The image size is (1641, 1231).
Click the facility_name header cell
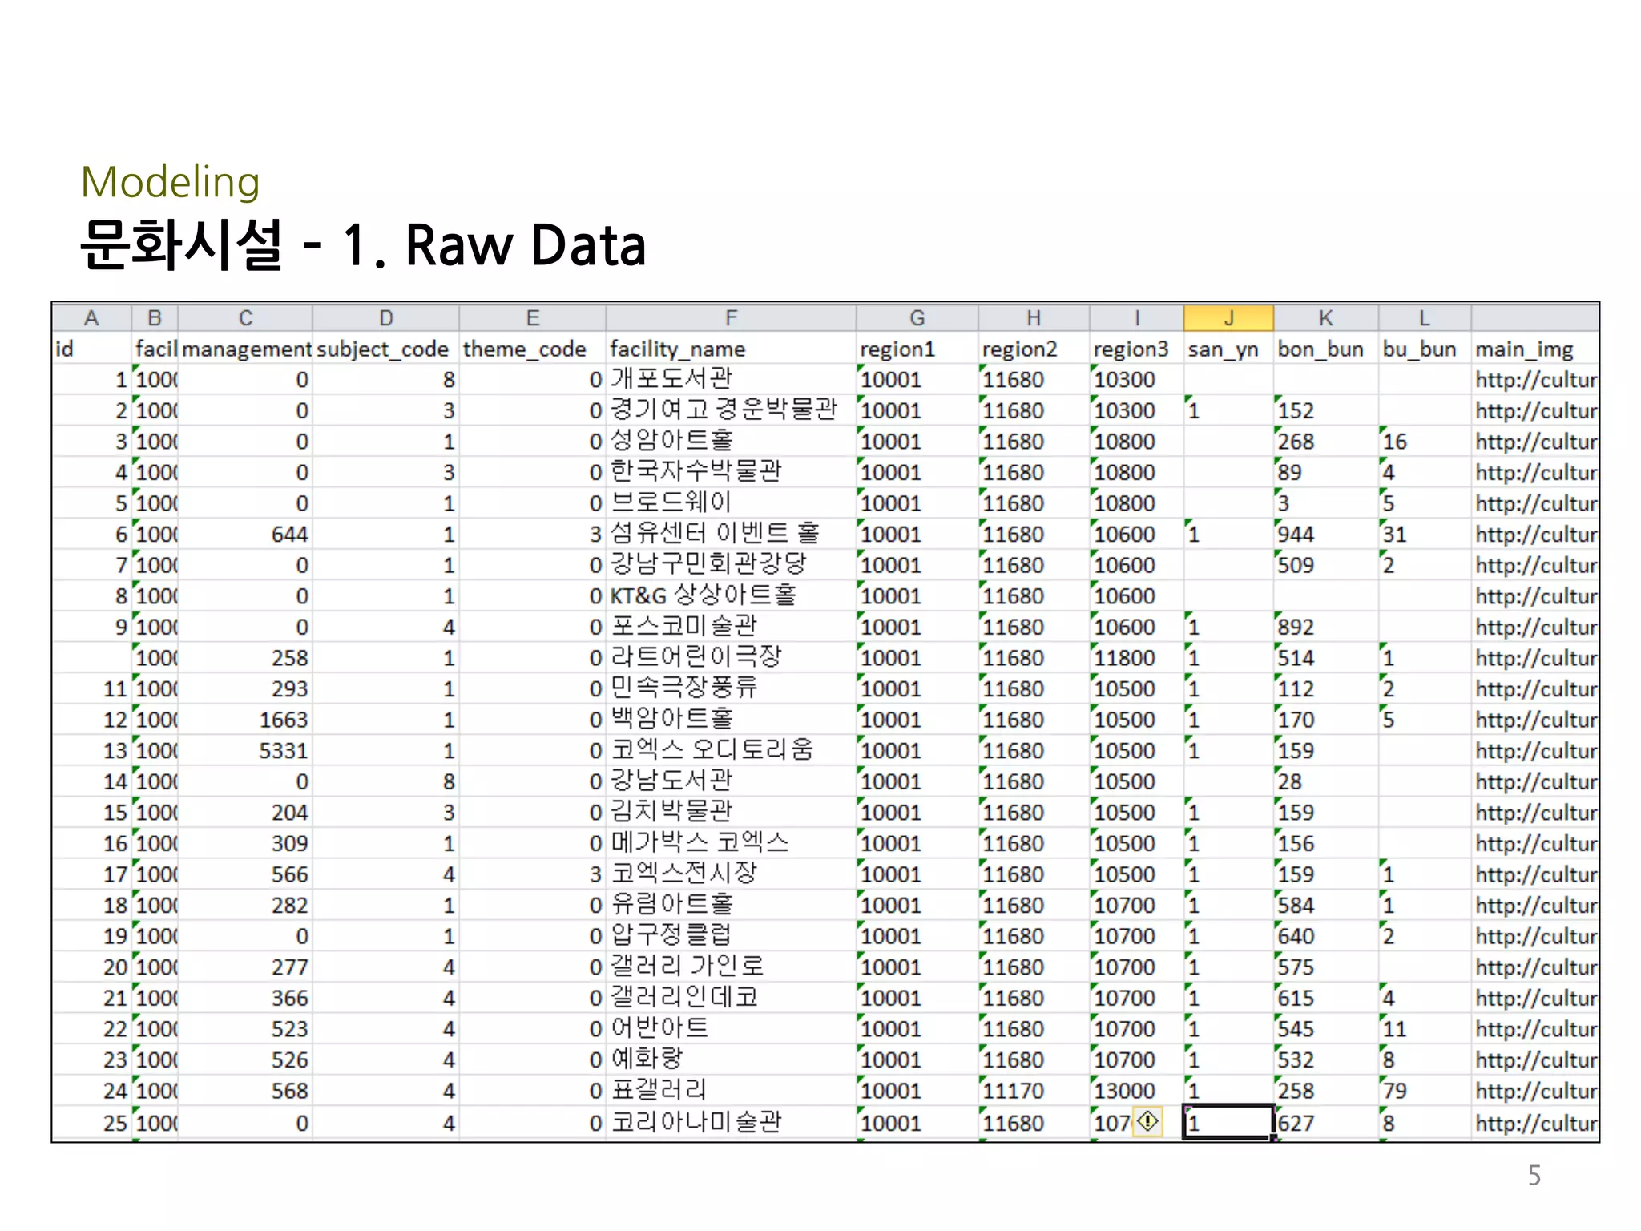click(678, 349)
